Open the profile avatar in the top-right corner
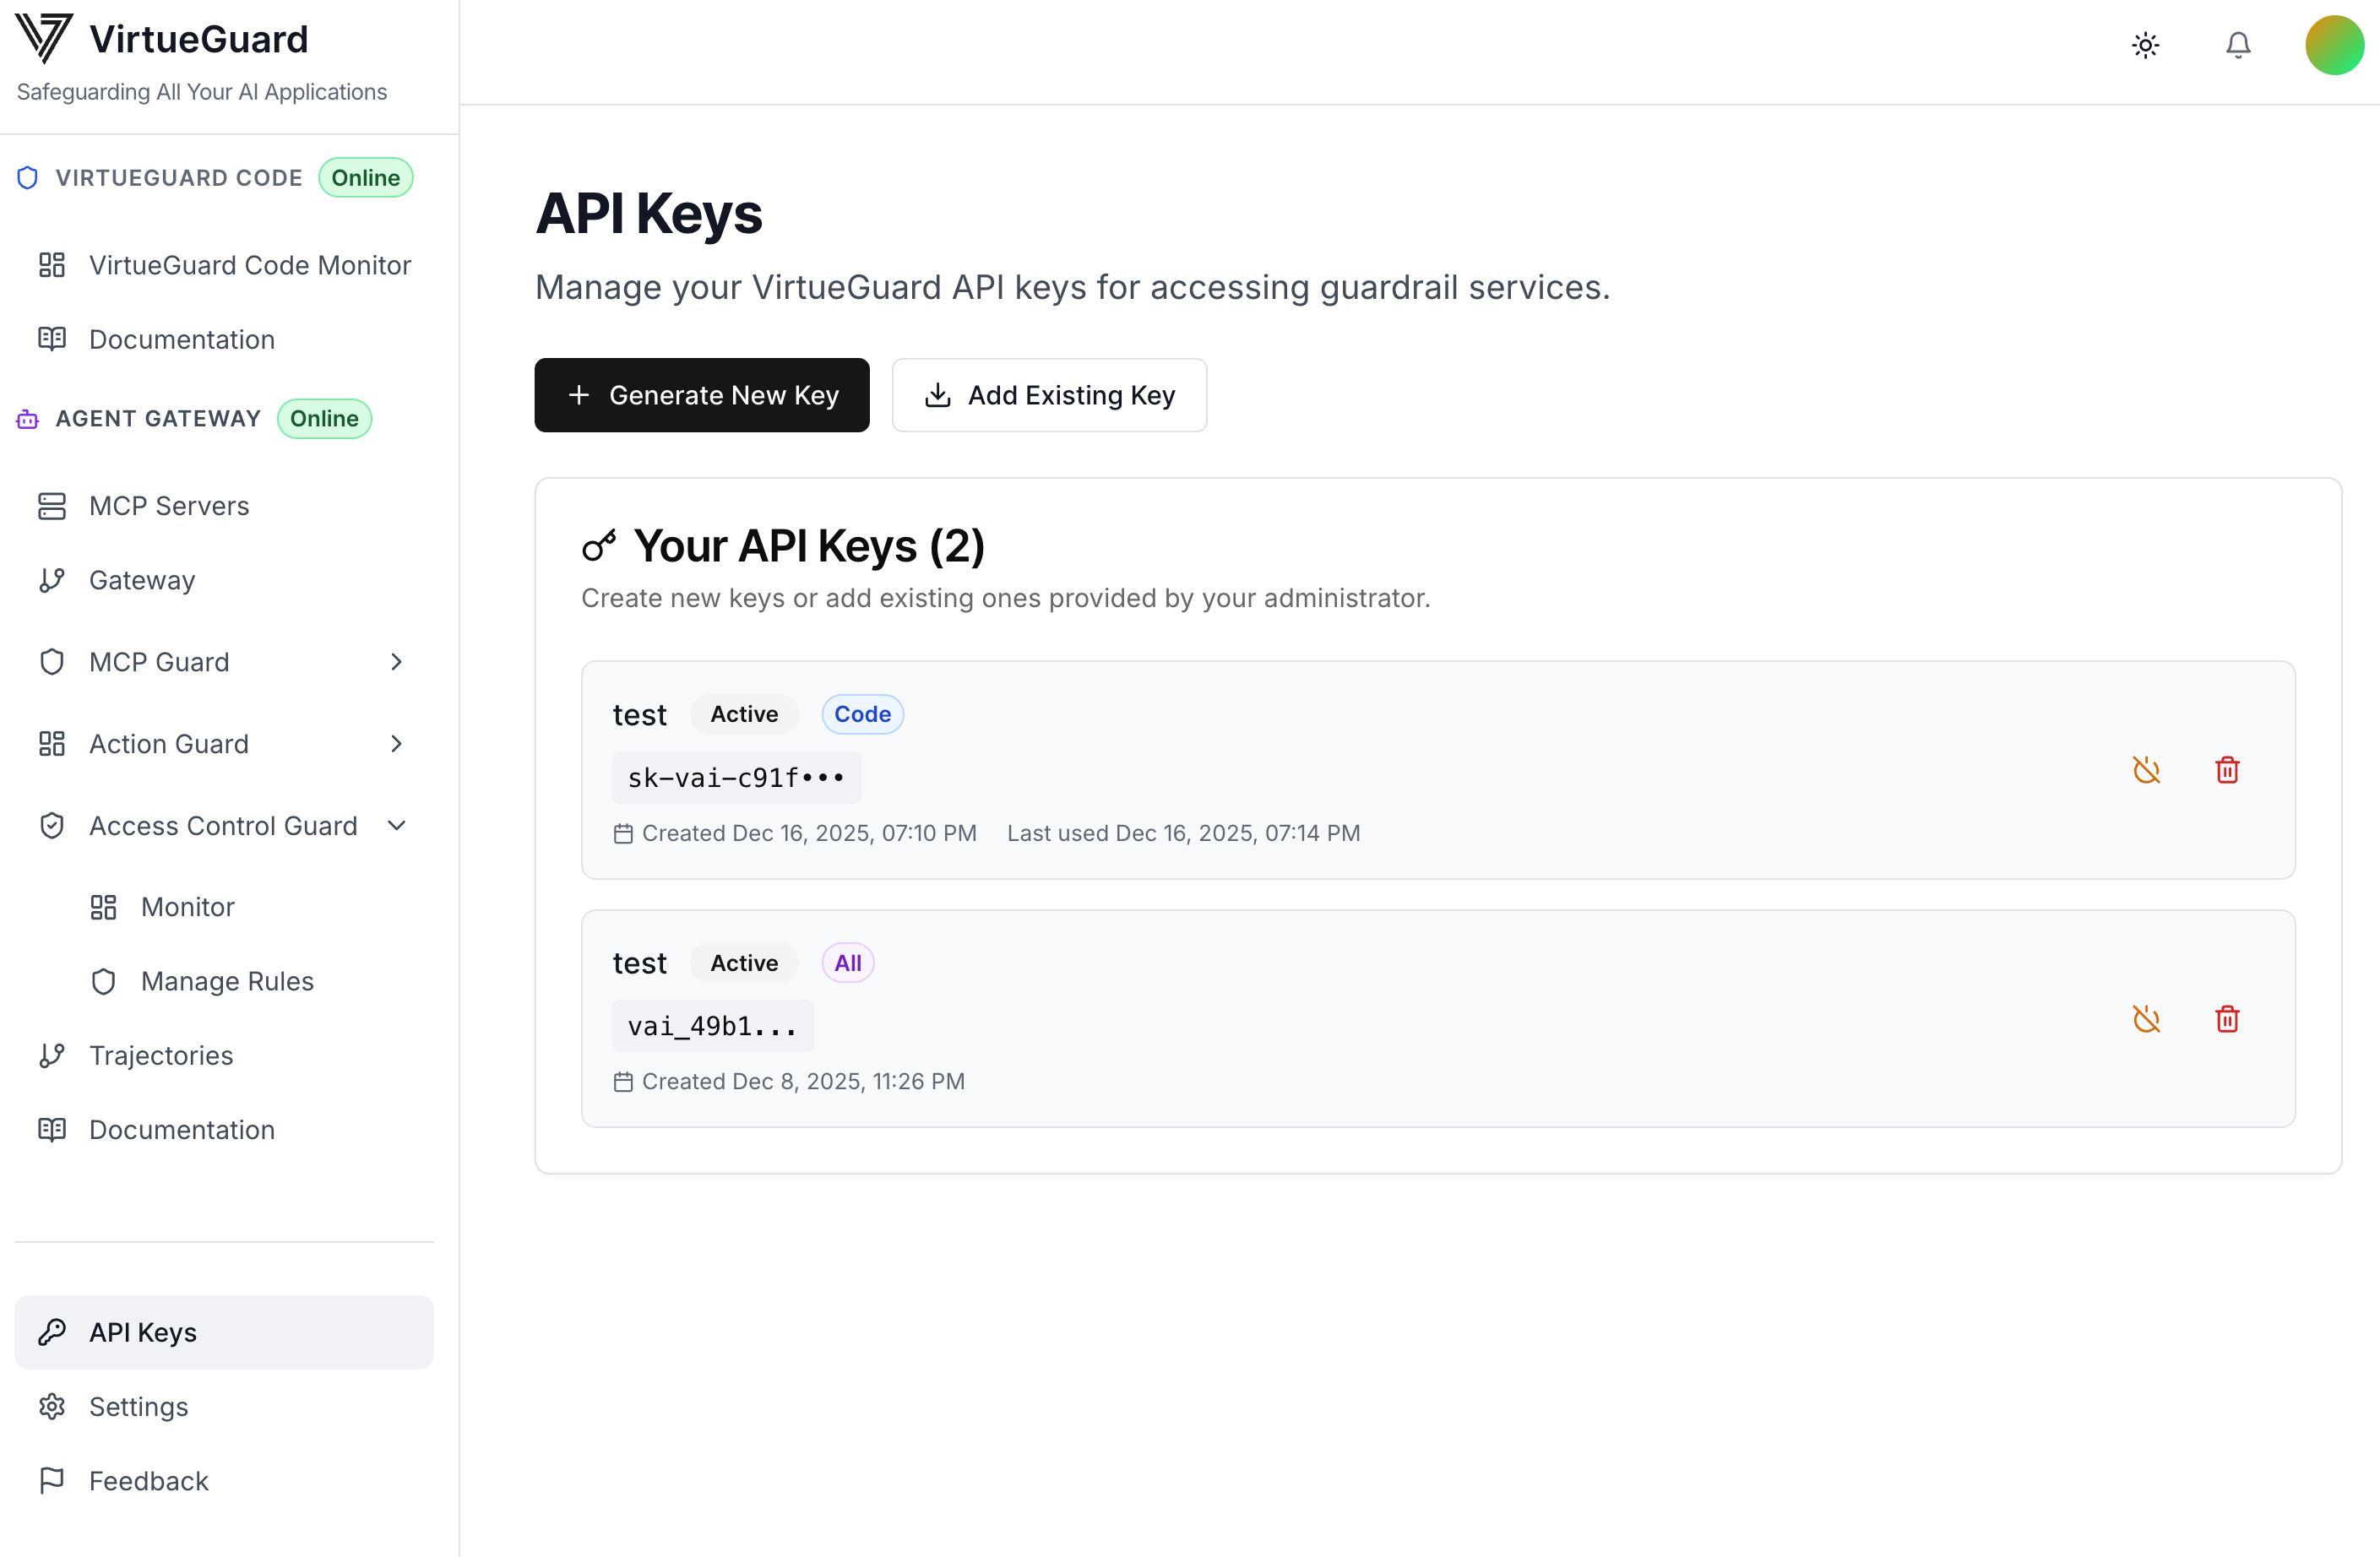2380x1557 pixels. pos(2334,45)
